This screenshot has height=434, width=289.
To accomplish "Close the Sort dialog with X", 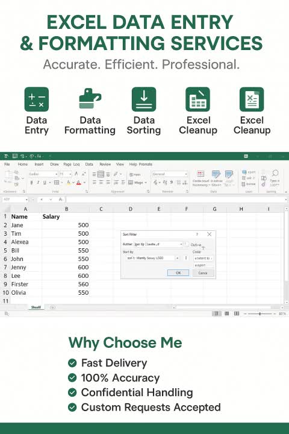I will coord(210,234).
